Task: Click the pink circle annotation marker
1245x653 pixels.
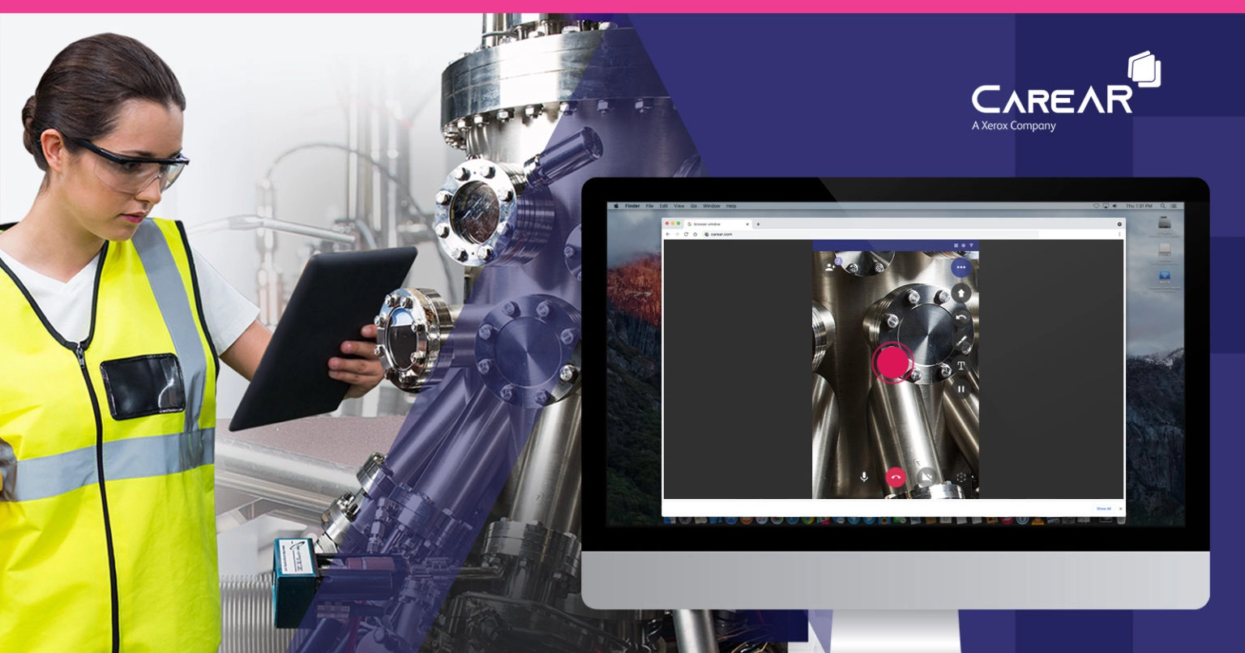Action: (x=892, y=362)
